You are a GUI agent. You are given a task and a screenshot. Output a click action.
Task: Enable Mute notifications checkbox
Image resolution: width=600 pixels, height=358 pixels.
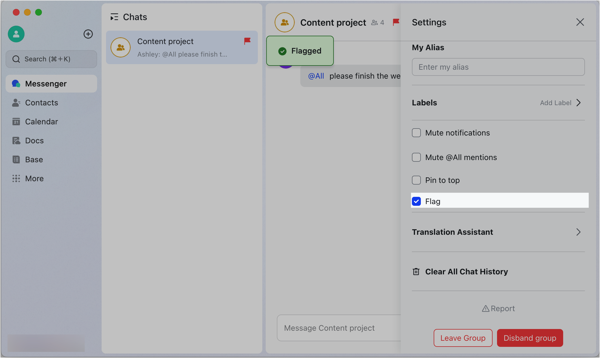pos(416,133)
